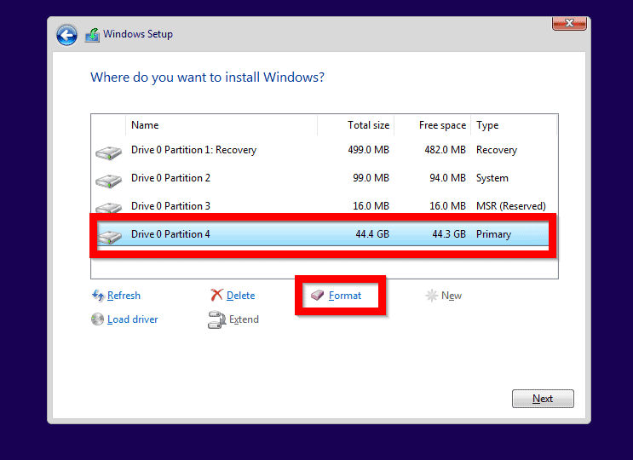The height and width of the screenshot is (460, 633).
Task: Click the Primary type cell
Action: tap(494, 234)
